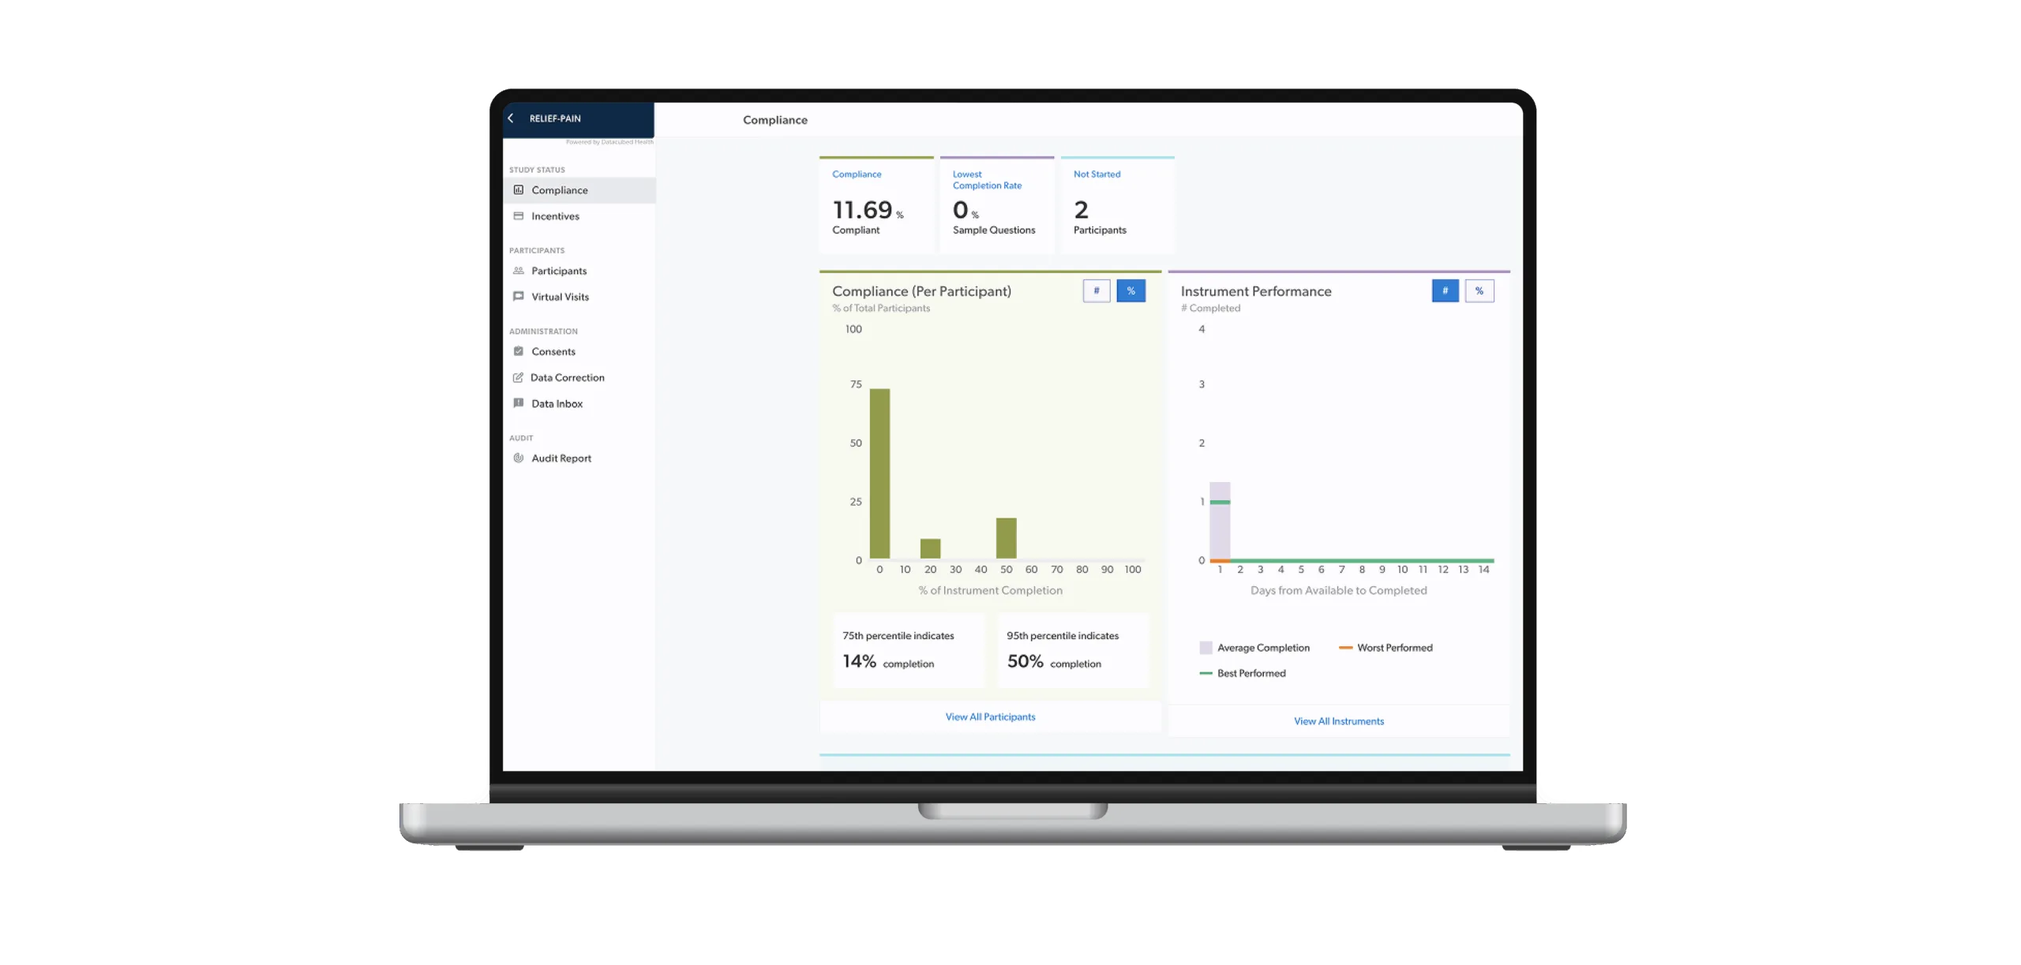Toggle Instrument Performance chart to # mode

[x=1445, y=291]
